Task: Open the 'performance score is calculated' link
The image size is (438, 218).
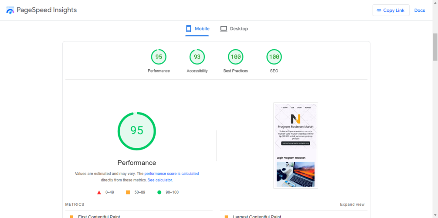Action: click(172, 174)
